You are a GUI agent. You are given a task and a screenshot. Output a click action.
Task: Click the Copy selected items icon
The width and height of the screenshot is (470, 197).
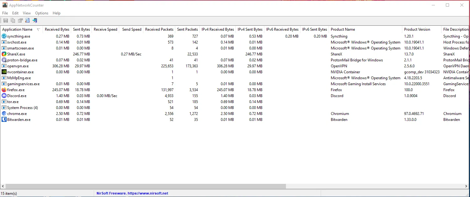13,21
